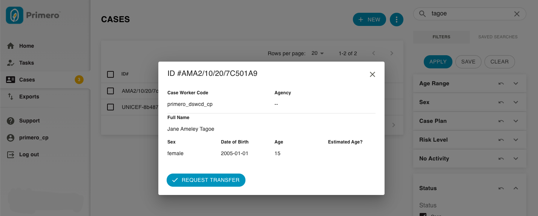Check the AMA2/10/20 case row checkbox
Screen dimensions: 538x216
coord(110,91)
